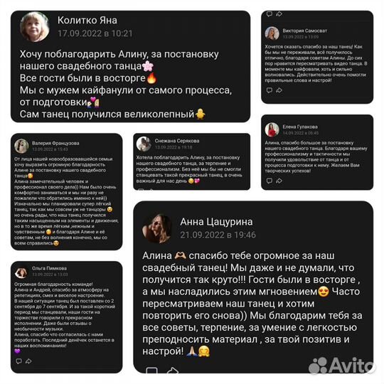This screenshot has height=384, width=384.
Task: Click share arrow below Виктория Самосват's review
Action: pyautogui.click(x=279, y=90)
